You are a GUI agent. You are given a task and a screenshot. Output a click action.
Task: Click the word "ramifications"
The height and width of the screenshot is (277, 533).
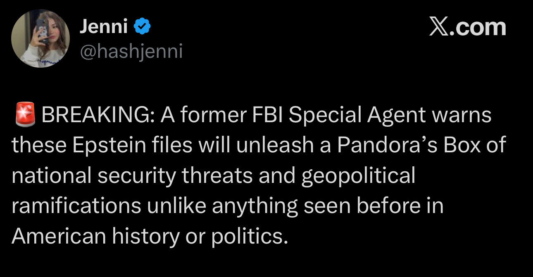(x=76, y=206)
